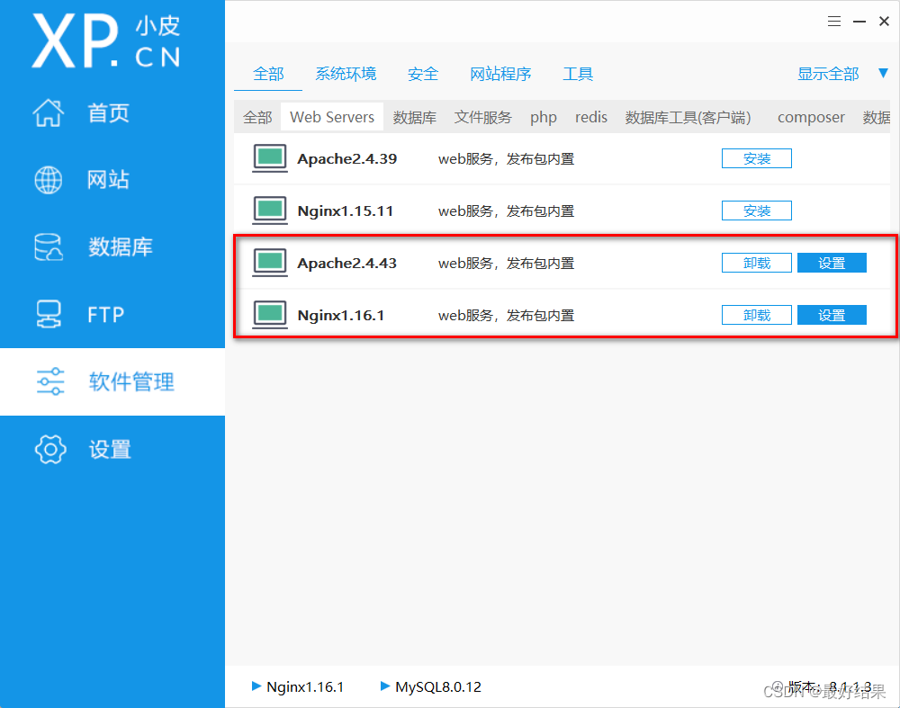
Task: Open the 设置 sidebar section
Action: [110, 449]
